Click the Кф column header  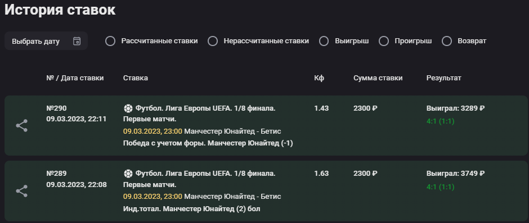319,78
